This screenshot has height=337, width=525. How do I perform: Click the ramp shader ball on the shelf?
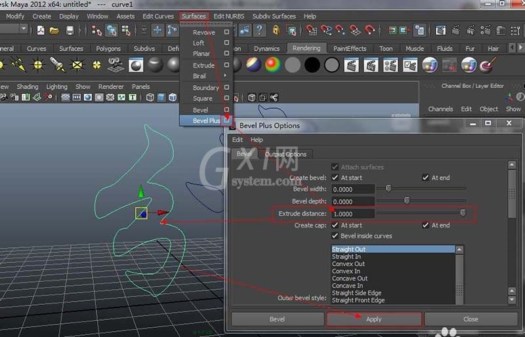pos(272,65)
